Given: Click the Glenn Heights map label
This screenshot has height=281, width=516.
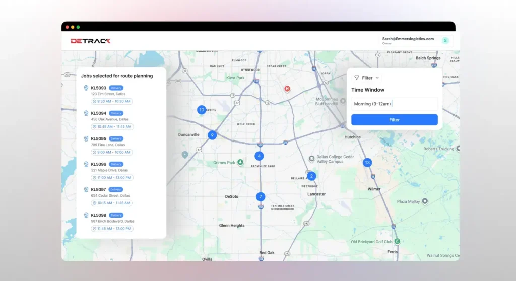Looking at the screenshot, I should pos(232,226).
